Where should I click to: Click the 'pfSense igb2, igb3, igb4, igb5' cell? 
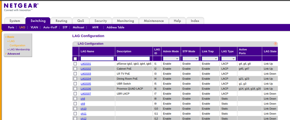coord(134,64)
